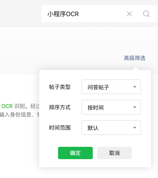The height and width of the screenshot is (178, 158).
Task: Click the 帖子类型 field label
Action: [60, 87]
